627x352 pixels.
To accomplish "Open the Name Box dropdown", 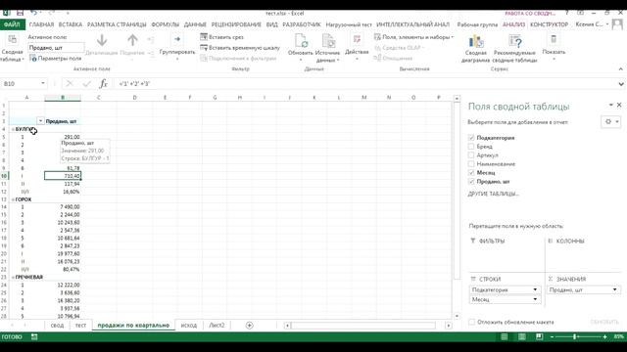I will click(43, 83).
